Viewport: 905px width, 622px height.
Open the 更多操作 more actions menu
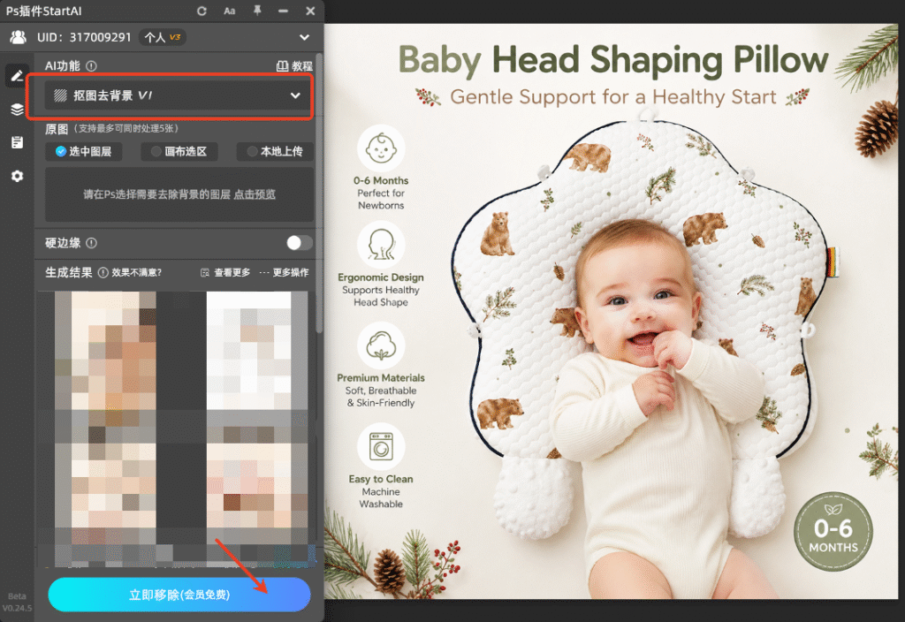[x=284, y=272]
